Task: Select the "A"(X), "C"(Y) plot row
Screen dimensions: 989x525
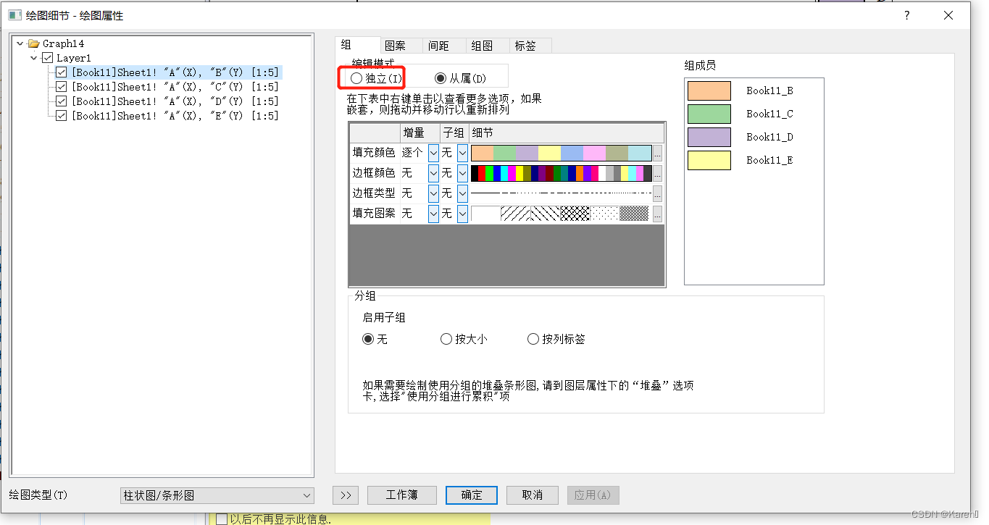Action: click(175, 87)
